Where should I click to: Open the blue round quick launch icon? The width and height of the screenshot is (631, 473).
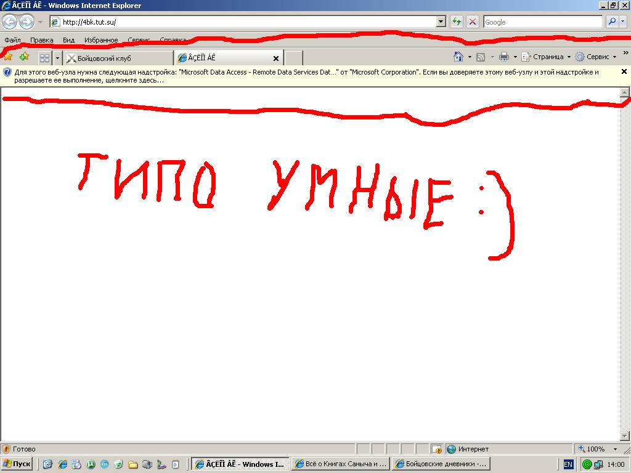105,464
